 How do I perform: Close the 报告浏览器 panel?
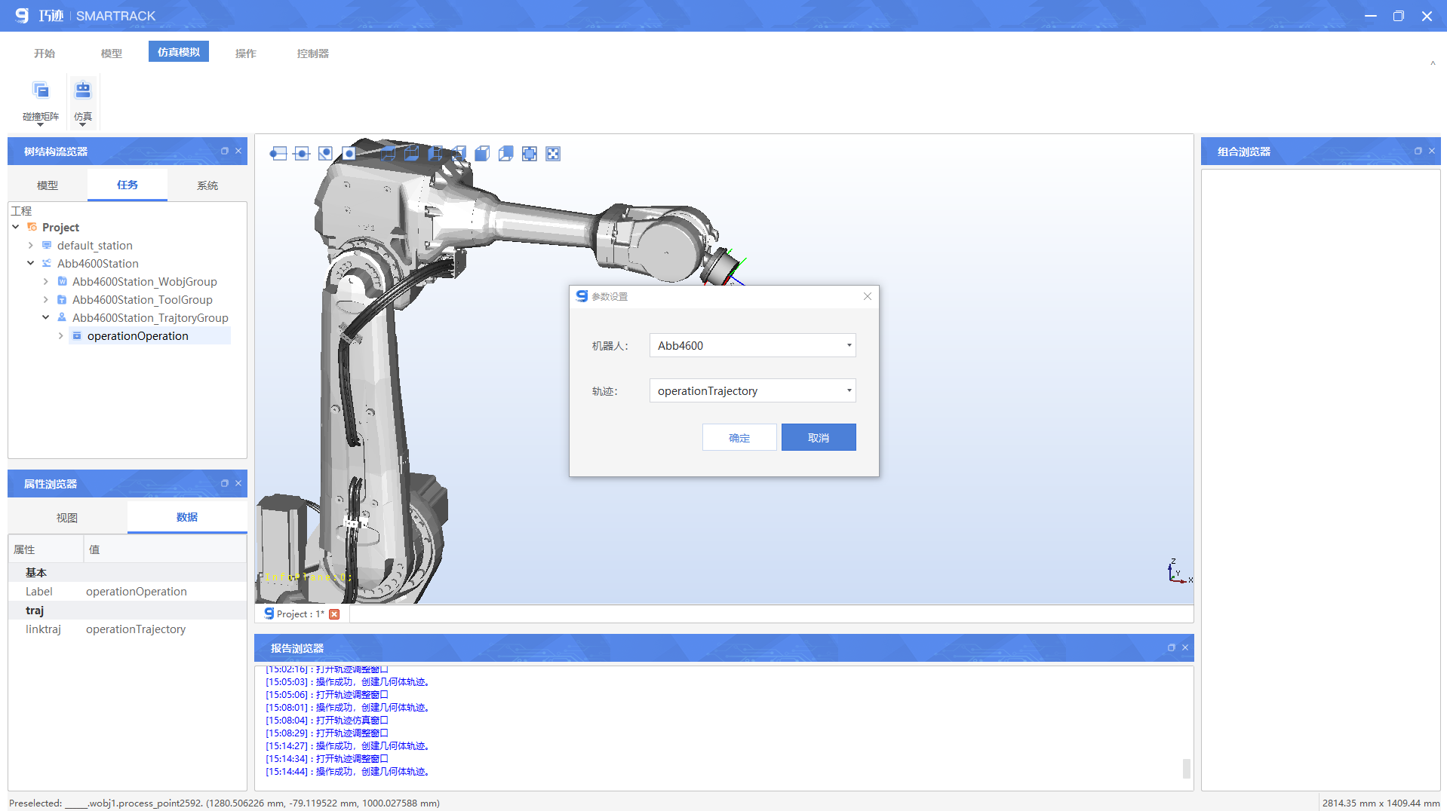pyautogui.click(x=1185, y=647)
